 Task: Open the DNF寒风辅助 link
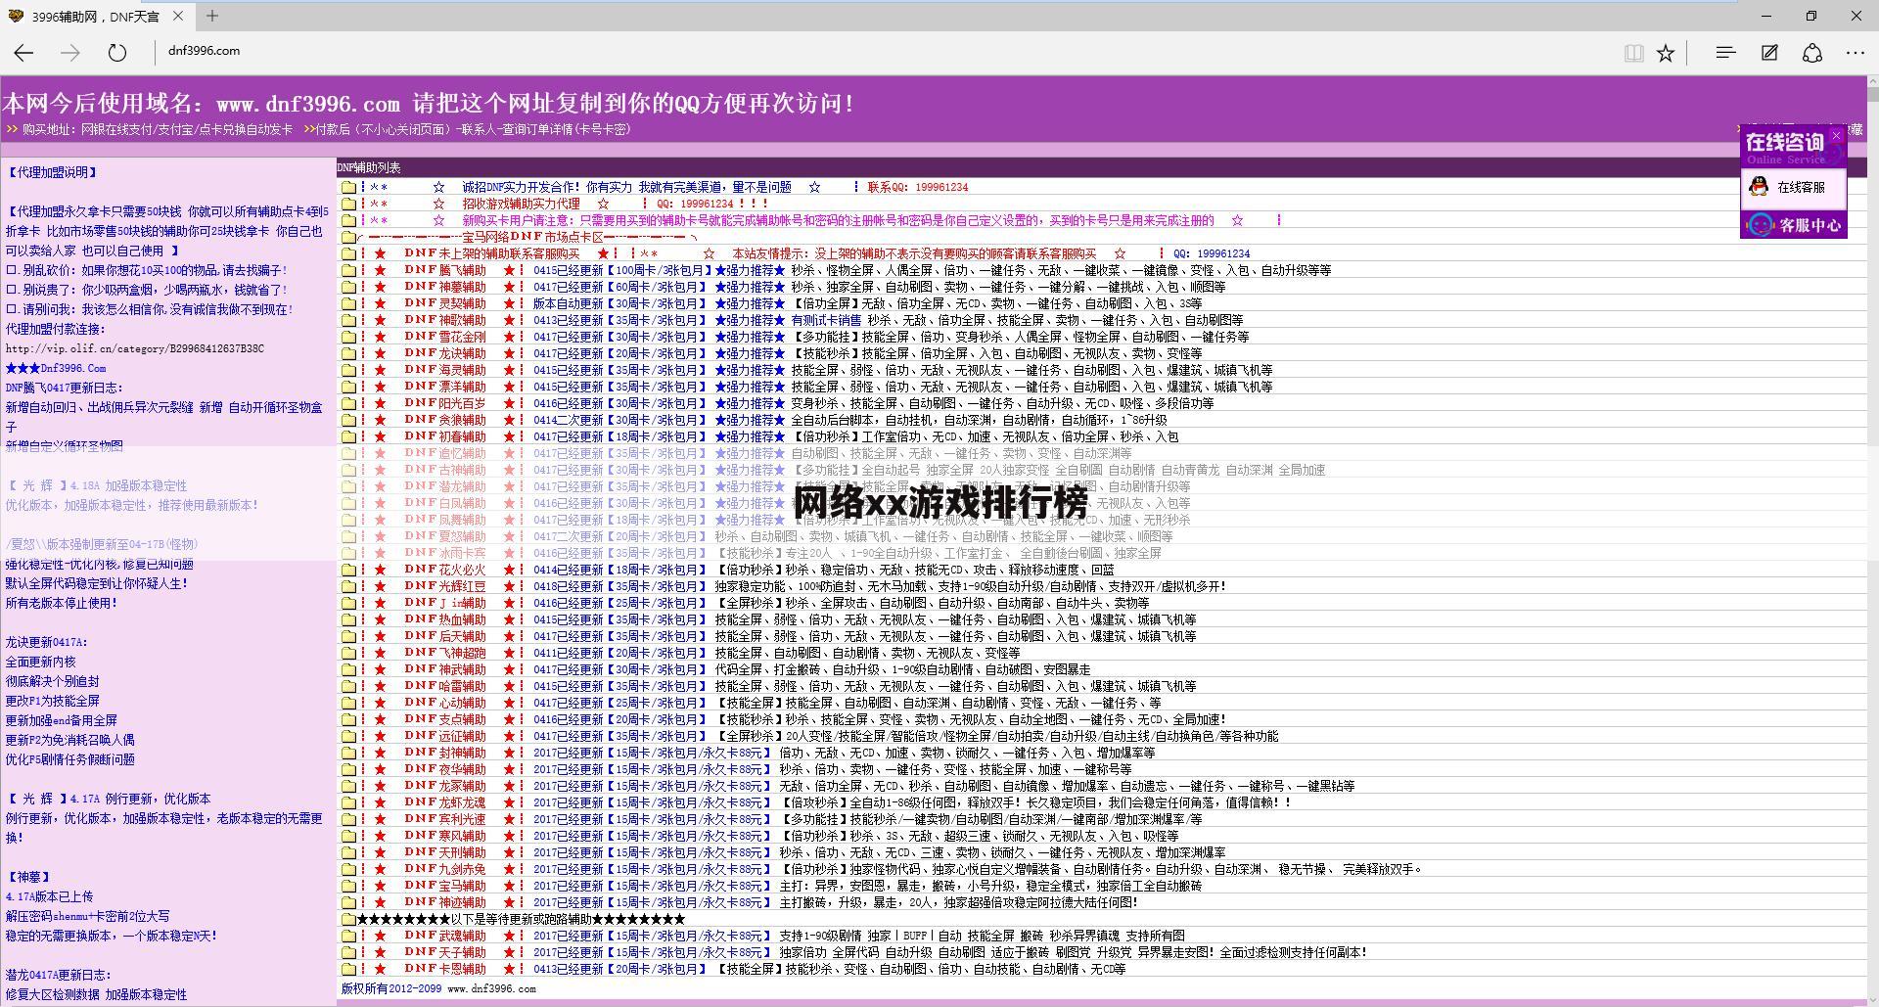(445, 837)
